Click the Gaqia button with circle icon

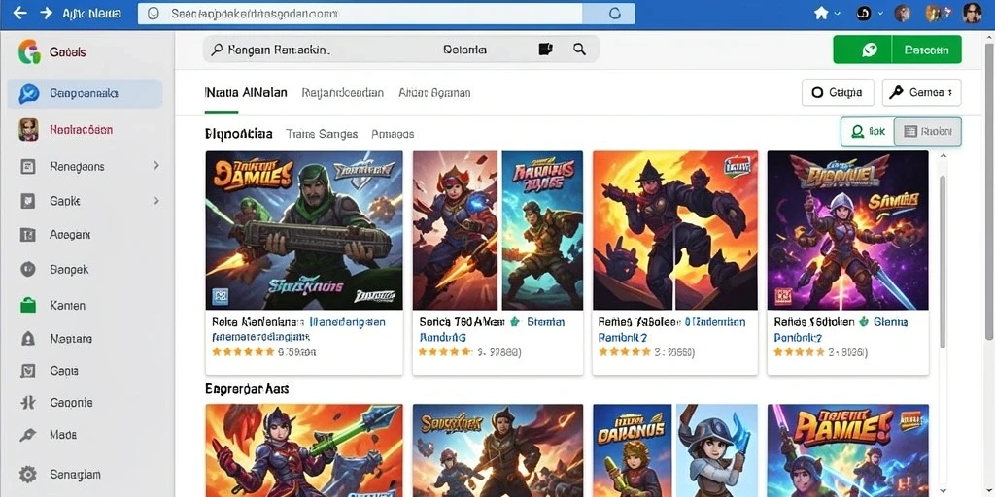(x=838, y=92)
